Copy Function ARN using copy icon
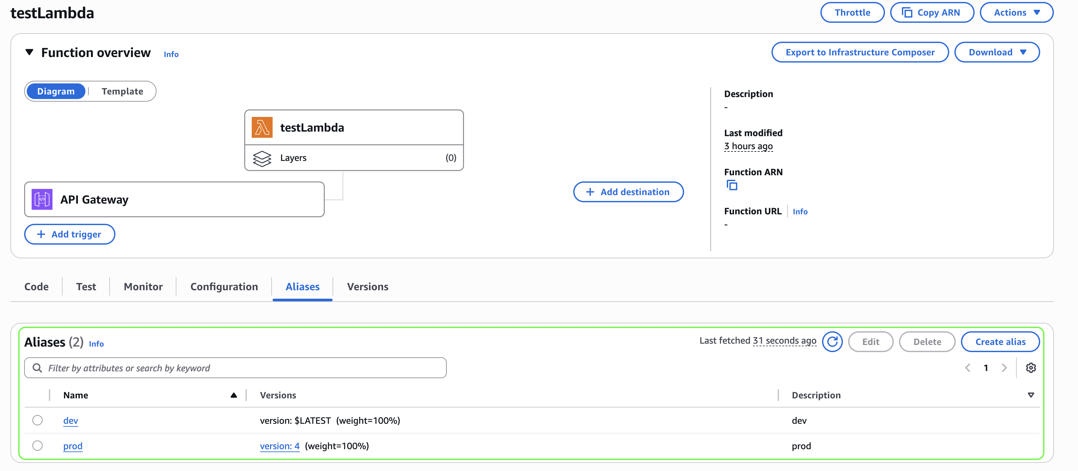 731,185
